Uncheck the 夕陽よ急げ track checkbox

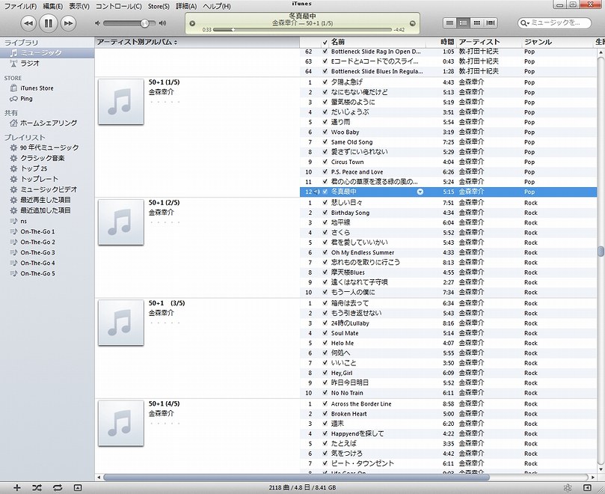point(325,82)
